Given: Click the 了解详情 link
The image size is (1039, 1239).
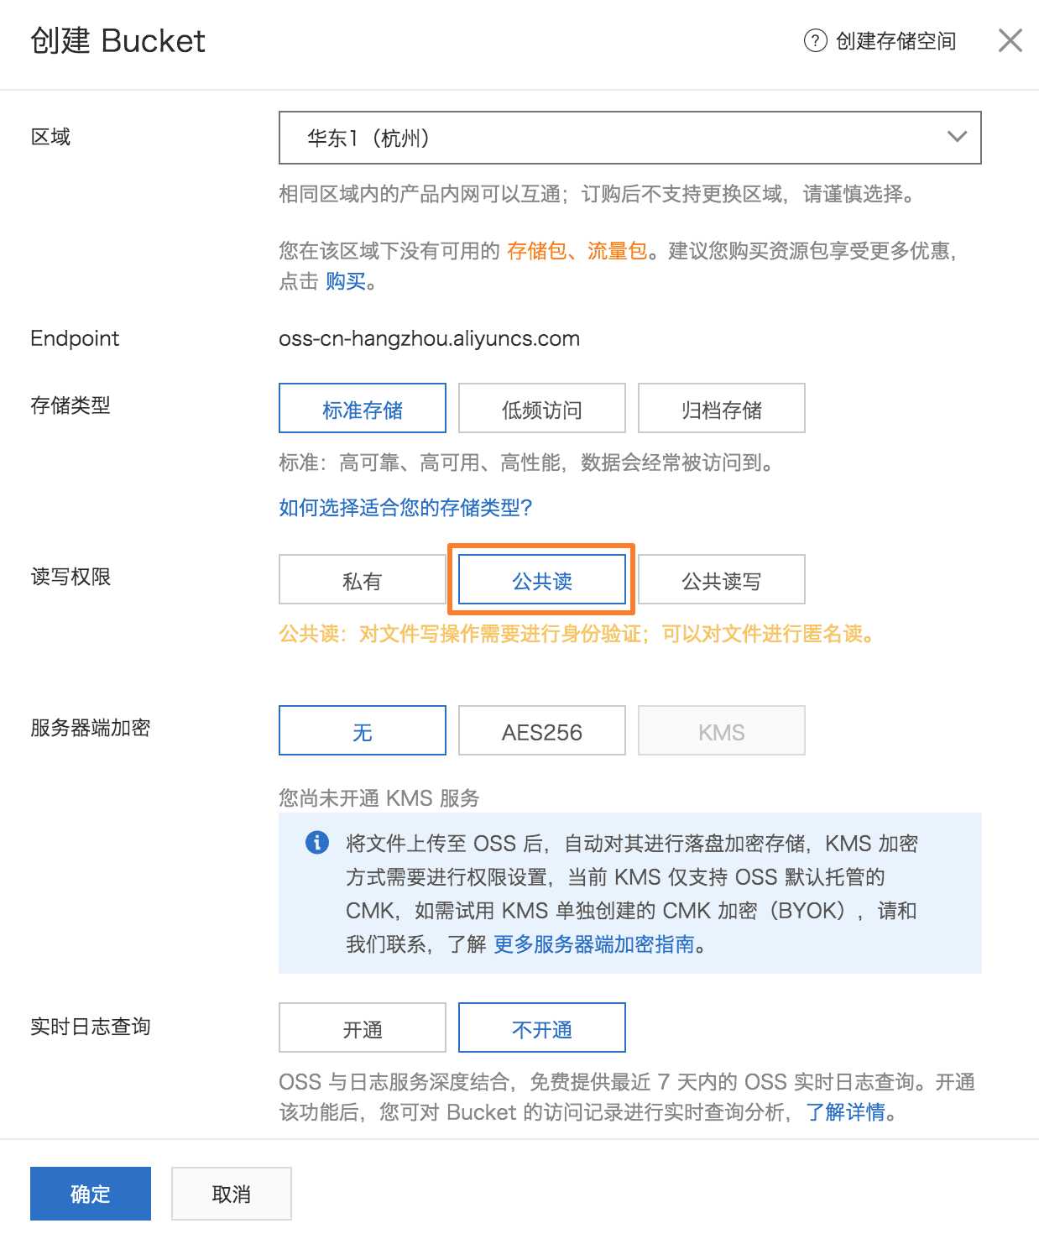Looking at the screenshot, I should [846, 1112].
